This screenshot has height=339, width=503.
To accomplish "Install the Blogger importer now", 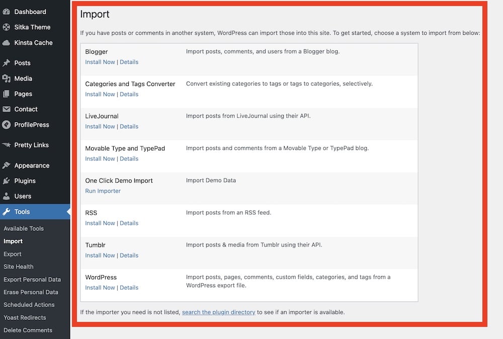I will (100, 62).
